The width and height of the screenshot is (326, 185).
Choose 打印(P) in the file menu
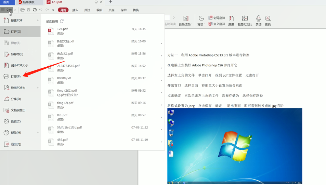click(21, 77)
